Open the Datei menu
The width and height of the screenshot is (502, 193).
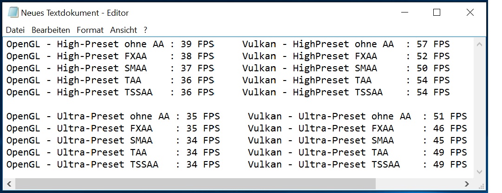click(x=15, y=30)
